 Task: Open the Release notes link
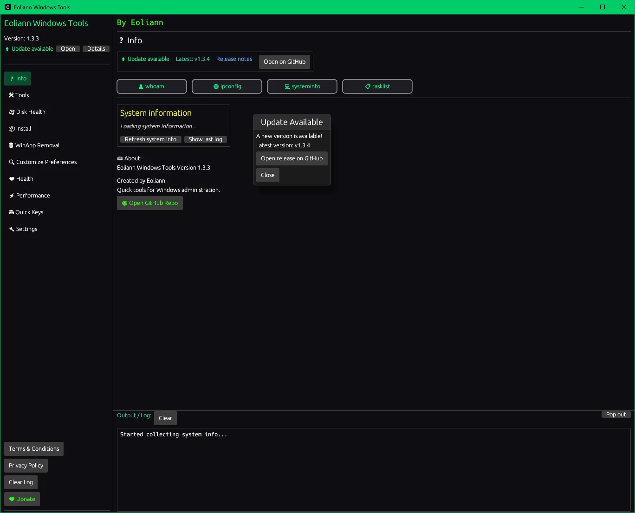[x=234, y=59]
